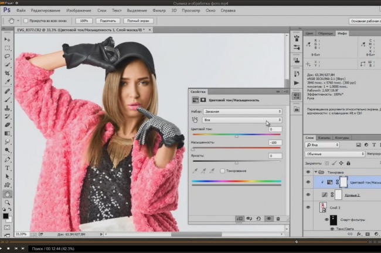Toggle Тени/Света filter visibility eye
The width and height of the screenshot is (381, 253).
click(x=332, y=229)
